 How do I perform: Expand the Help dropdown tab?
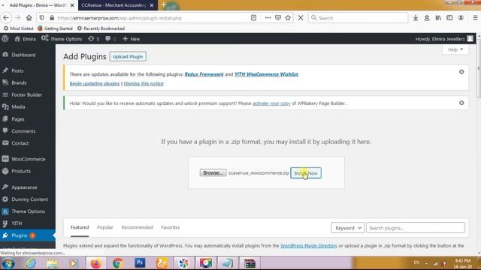pyautogui.click(x=455, y=49)
